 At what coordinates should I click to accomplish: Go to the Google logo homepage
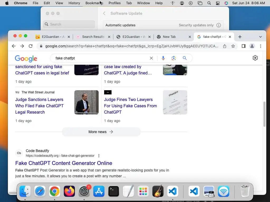click(x=26, y=59)
